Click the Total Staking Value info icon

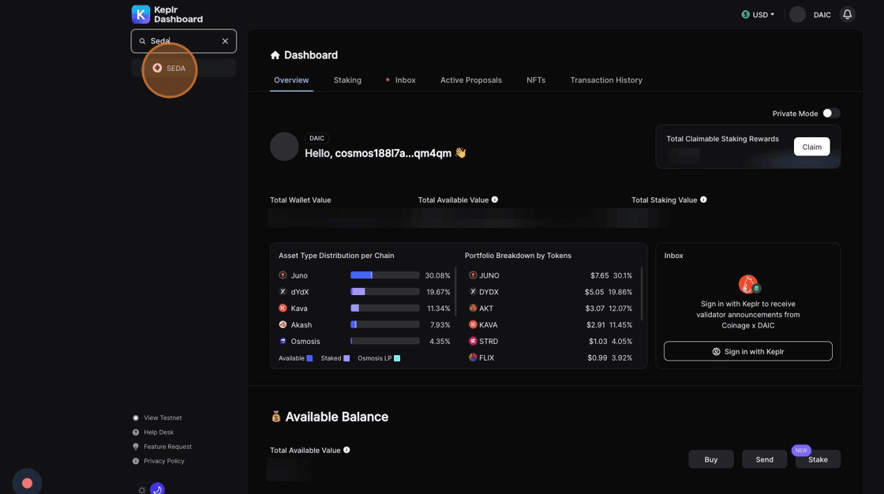coord(703,200)
